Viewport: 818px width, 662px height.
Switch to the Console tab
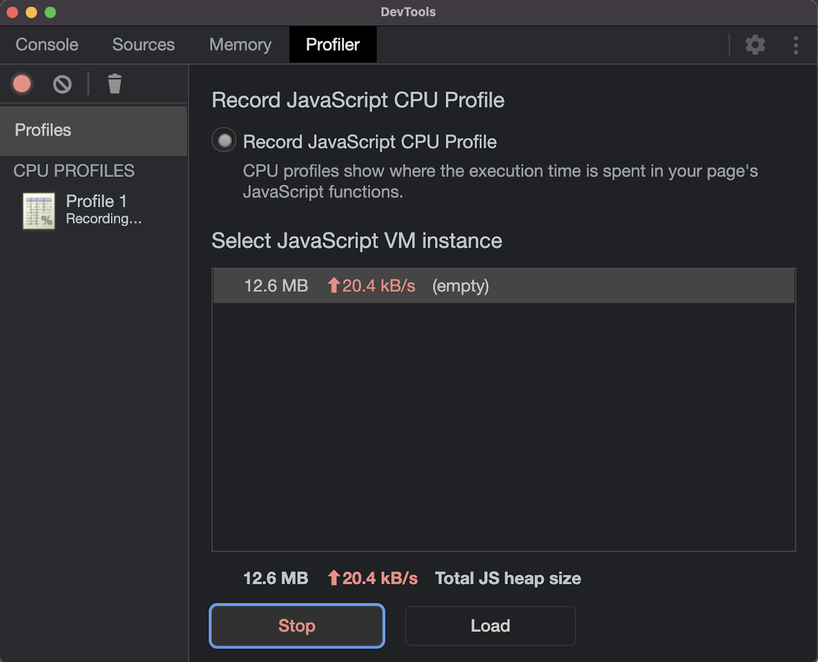(47, 45)
